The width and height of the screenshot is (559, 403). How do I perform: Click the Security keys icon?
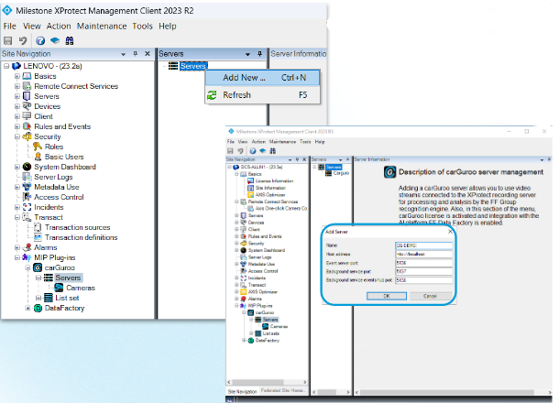point(27,136)
